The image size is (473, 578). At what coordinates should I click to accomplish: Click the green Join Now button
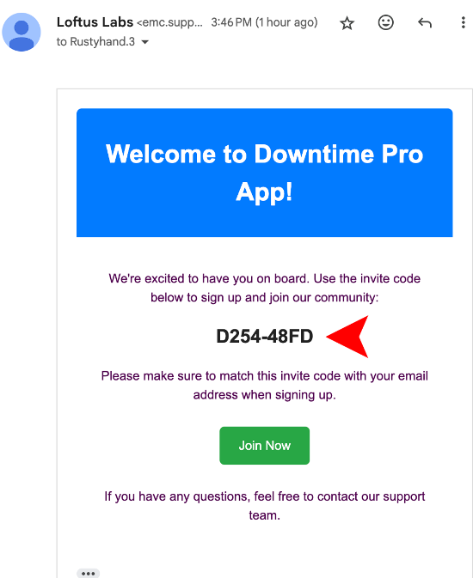(x=264, y=445)
